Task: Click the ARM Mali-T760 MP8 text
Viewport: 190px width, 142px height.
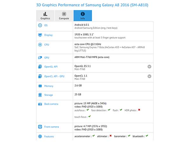Action: (92, 57)
